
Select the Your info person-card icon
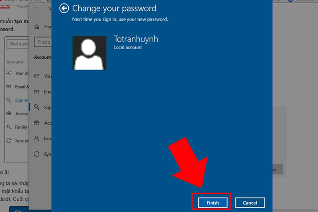tap(37, 76)
